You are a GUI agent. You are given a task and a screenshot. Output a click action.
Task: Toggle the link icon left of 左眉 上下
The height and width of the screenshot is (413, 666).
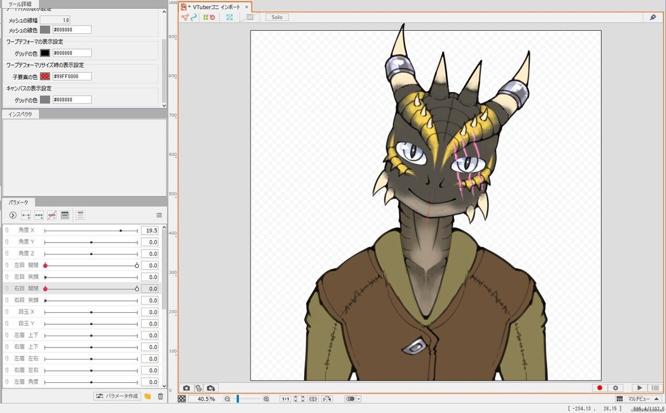pos(7,336)
